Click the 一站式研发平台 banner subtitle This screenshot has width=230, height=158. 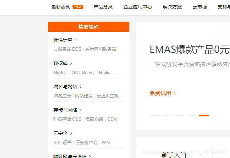[190, 64]
